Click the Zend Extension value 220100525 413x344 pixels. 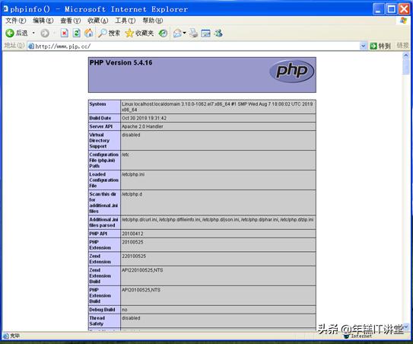coord(134,256)
